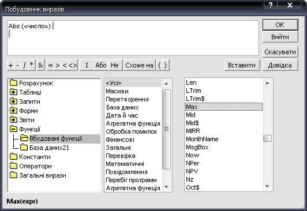
Task: Insert the equals operator
Action: coord(50,65)
